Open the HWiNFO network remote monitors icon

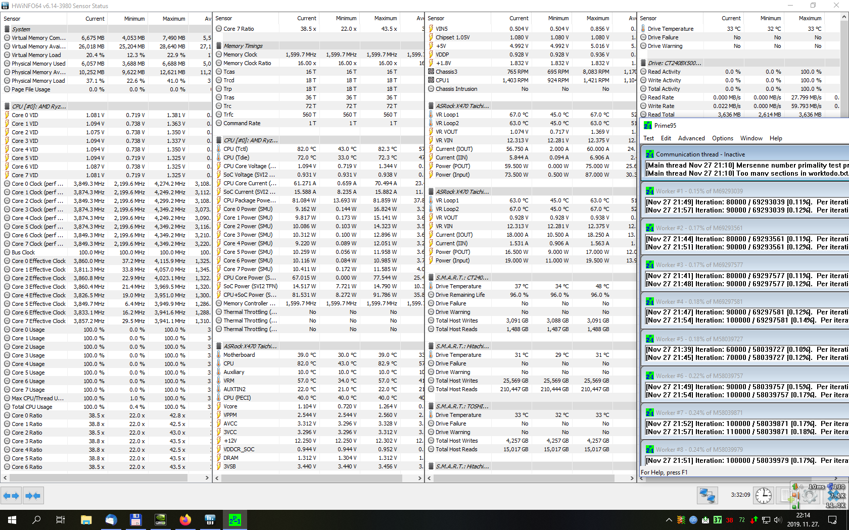[707, 496]
